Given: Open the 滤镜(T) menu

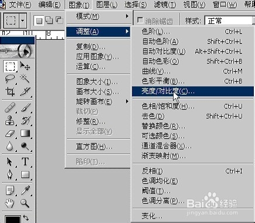Looking at the screenshot, I should [x=165, y=5].
